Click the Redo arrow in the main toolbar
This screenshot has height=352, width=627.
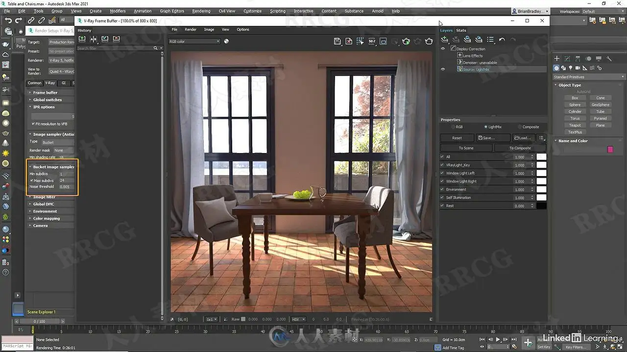click(x=19, y=20)
